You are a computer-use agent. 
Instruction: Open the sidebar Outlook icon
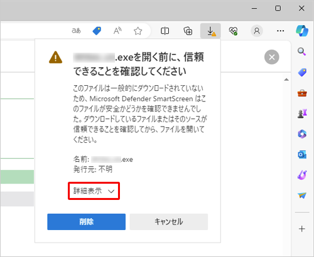click(x=302, y=155)
